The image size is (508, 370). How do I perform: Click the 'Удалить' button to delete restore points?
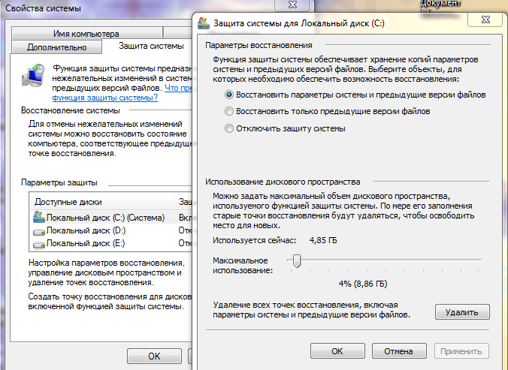[462, 312]
